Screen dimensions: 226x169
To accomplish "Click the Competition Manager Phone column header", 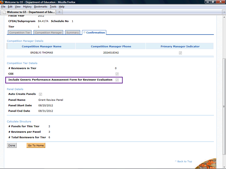I will click(x=111, y=46).
